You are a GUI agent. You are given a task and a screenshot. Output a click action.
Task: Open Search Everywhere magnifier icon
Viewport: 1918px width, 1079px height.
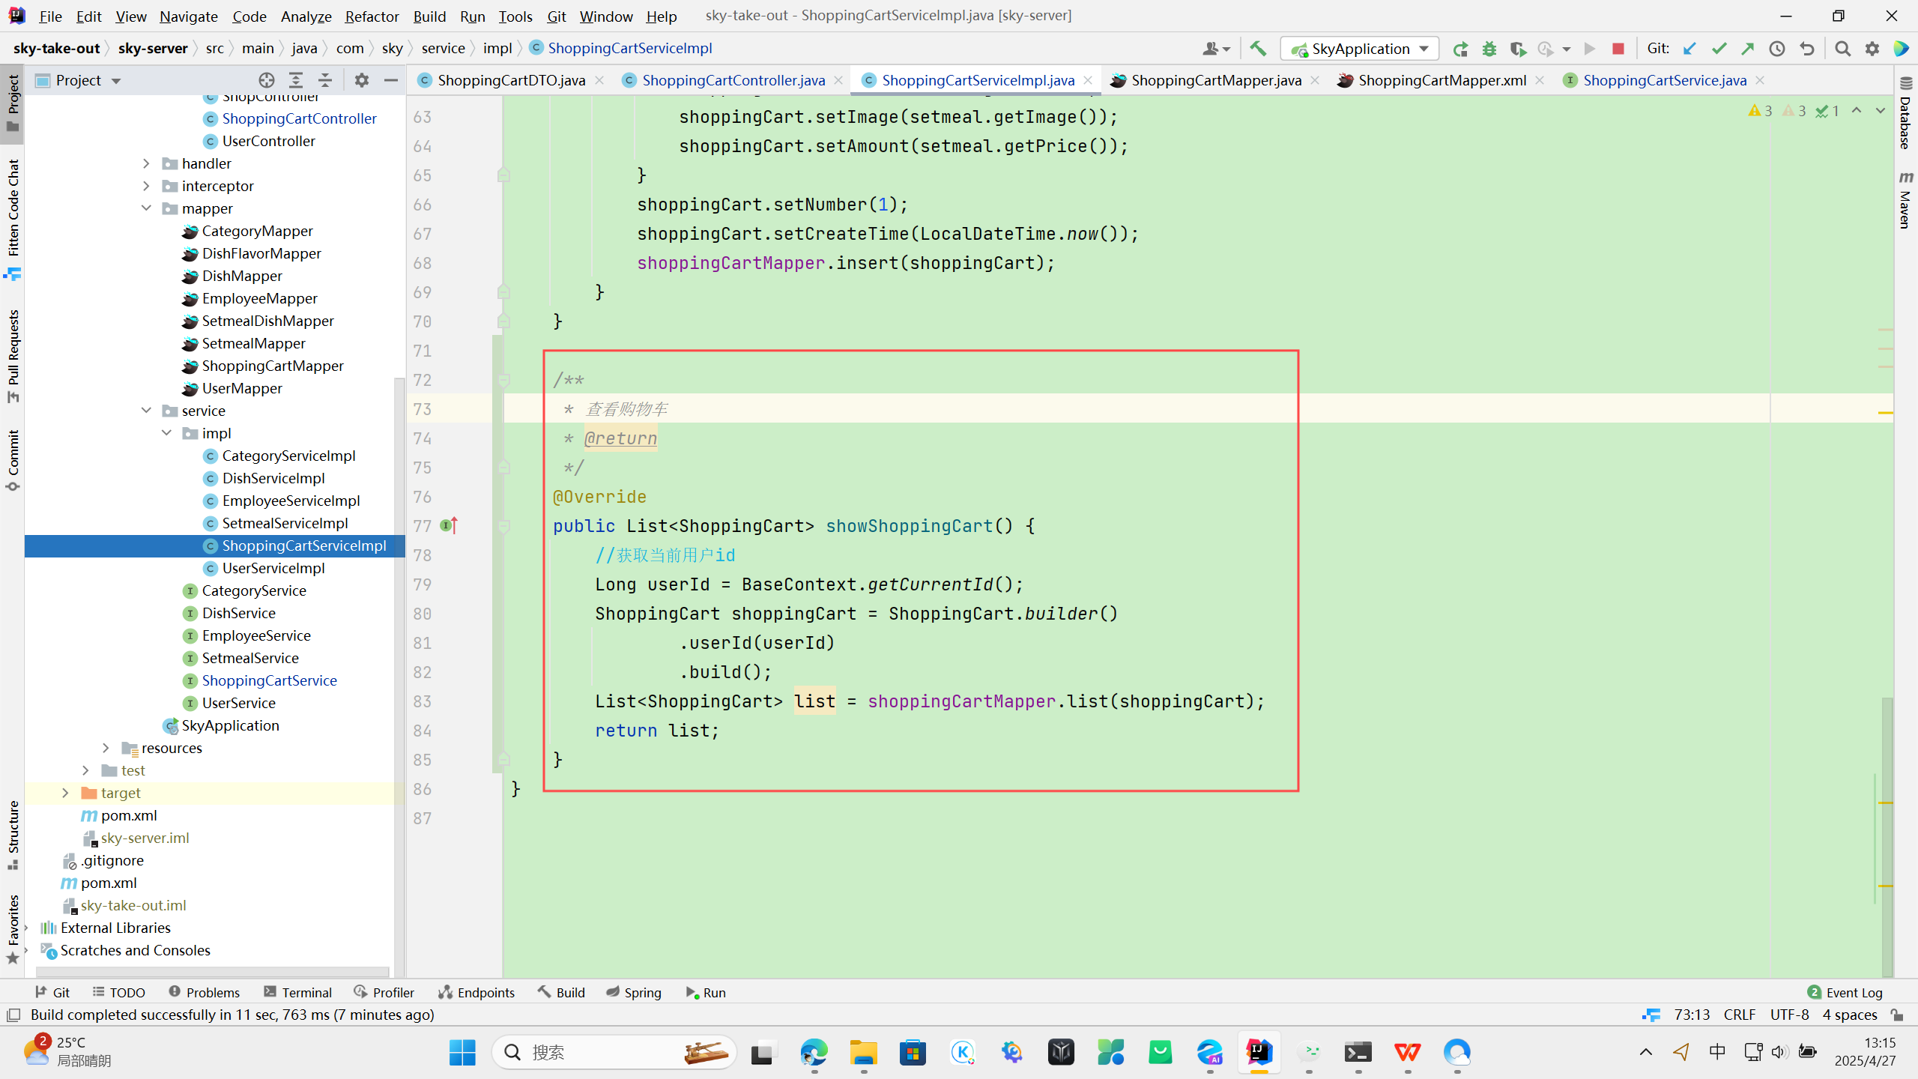click(1842, 49)
